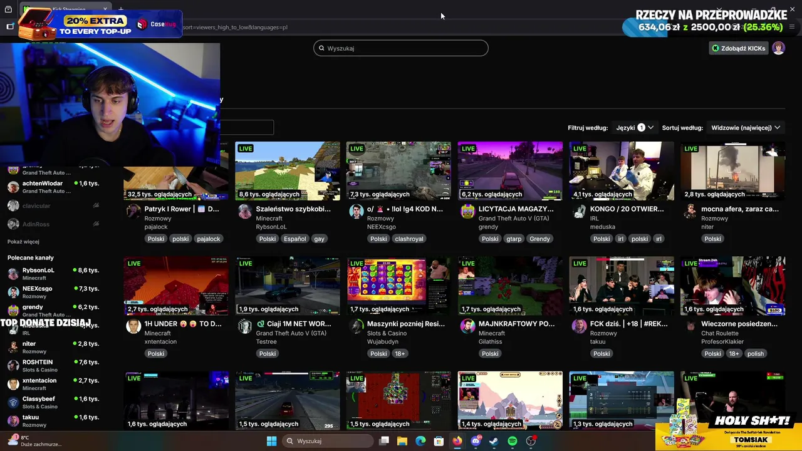Open Testree's avatar on the Ciaji 1M NET WOR... card
Viewport: 802px width, 451px height.
tap(245, 326)
